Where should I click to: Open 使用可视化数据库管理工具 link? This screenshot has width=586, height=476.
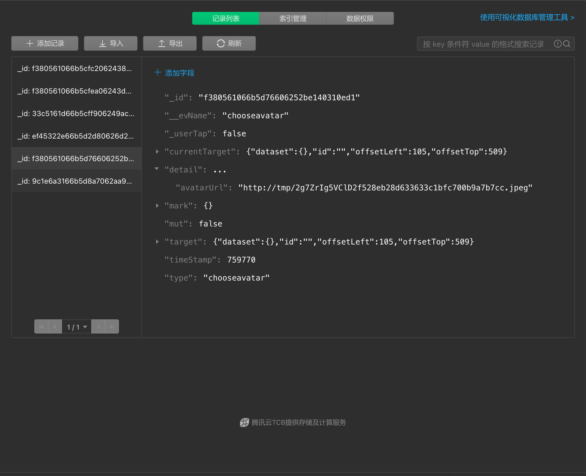(527, 17)
